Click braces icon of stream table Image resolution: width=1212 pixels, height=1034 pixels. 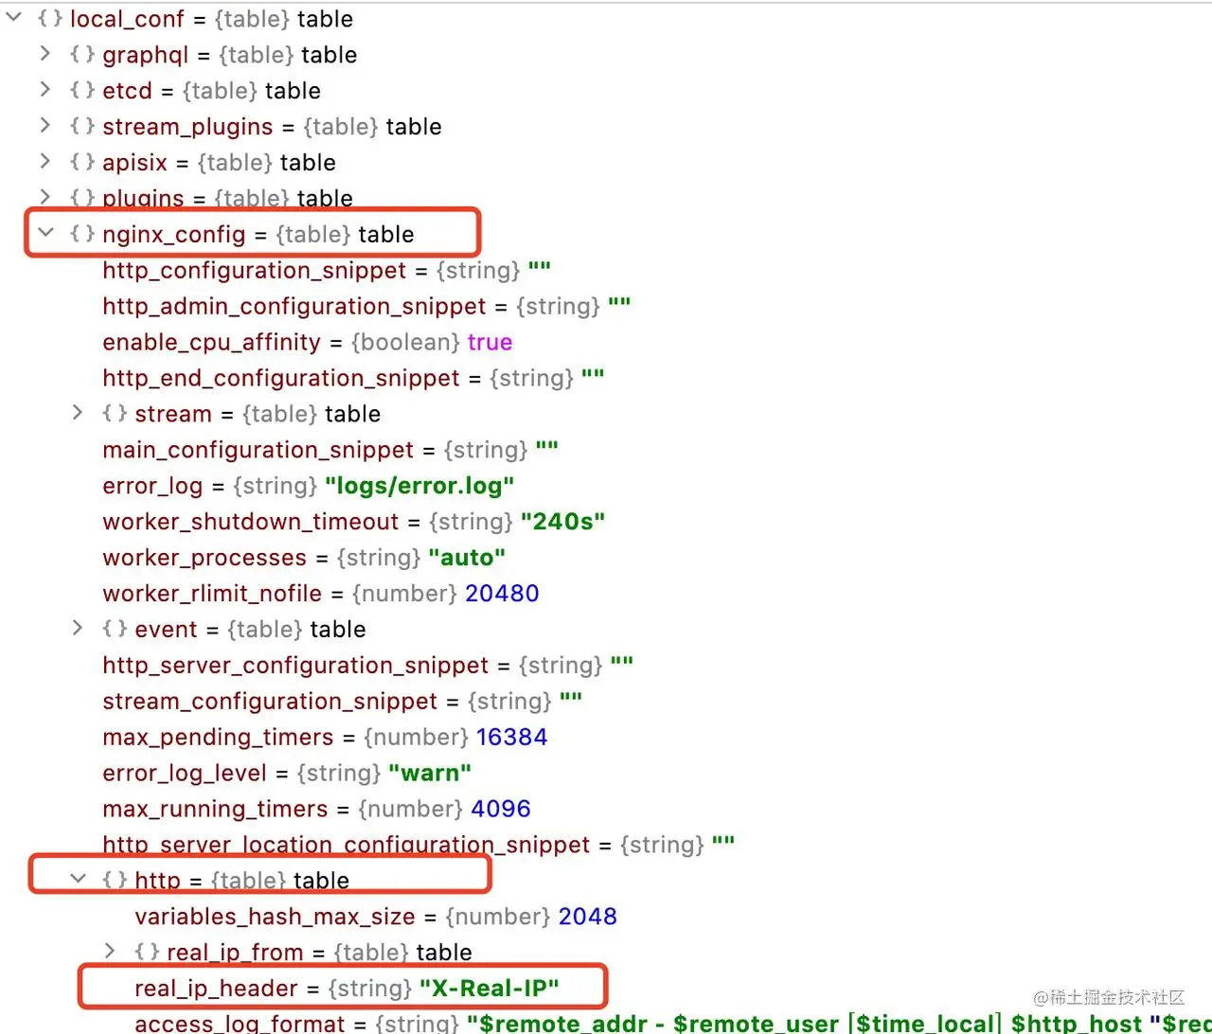[115, 414]
